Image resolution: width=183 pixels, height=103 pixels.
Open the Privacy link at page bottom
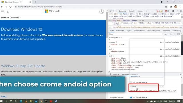[x=4, y=96]
